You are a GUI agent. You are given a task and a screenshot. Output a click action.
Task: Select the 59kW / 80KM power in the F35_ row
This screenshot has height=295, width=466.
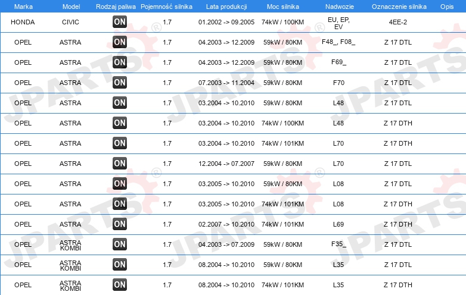coord(283,244)
